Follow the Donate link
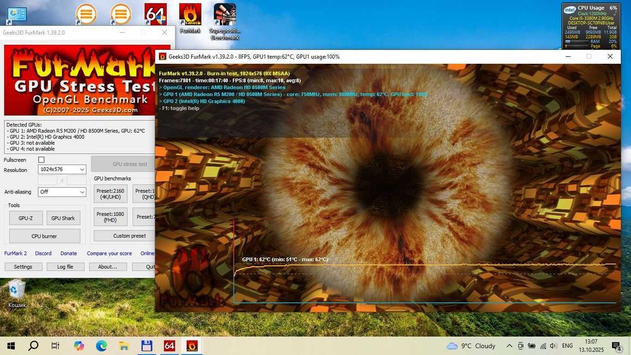Viewport: 631px width, 355px height. pyautogui.click(x=68, y=253)
